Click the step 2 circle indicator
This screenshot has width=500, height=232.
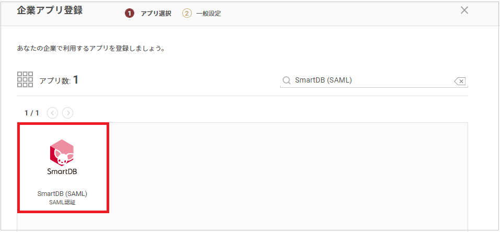click(187, 13)
